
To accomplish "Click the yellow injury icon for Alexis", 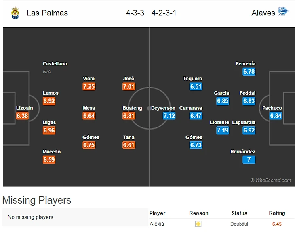I will 198,224.
